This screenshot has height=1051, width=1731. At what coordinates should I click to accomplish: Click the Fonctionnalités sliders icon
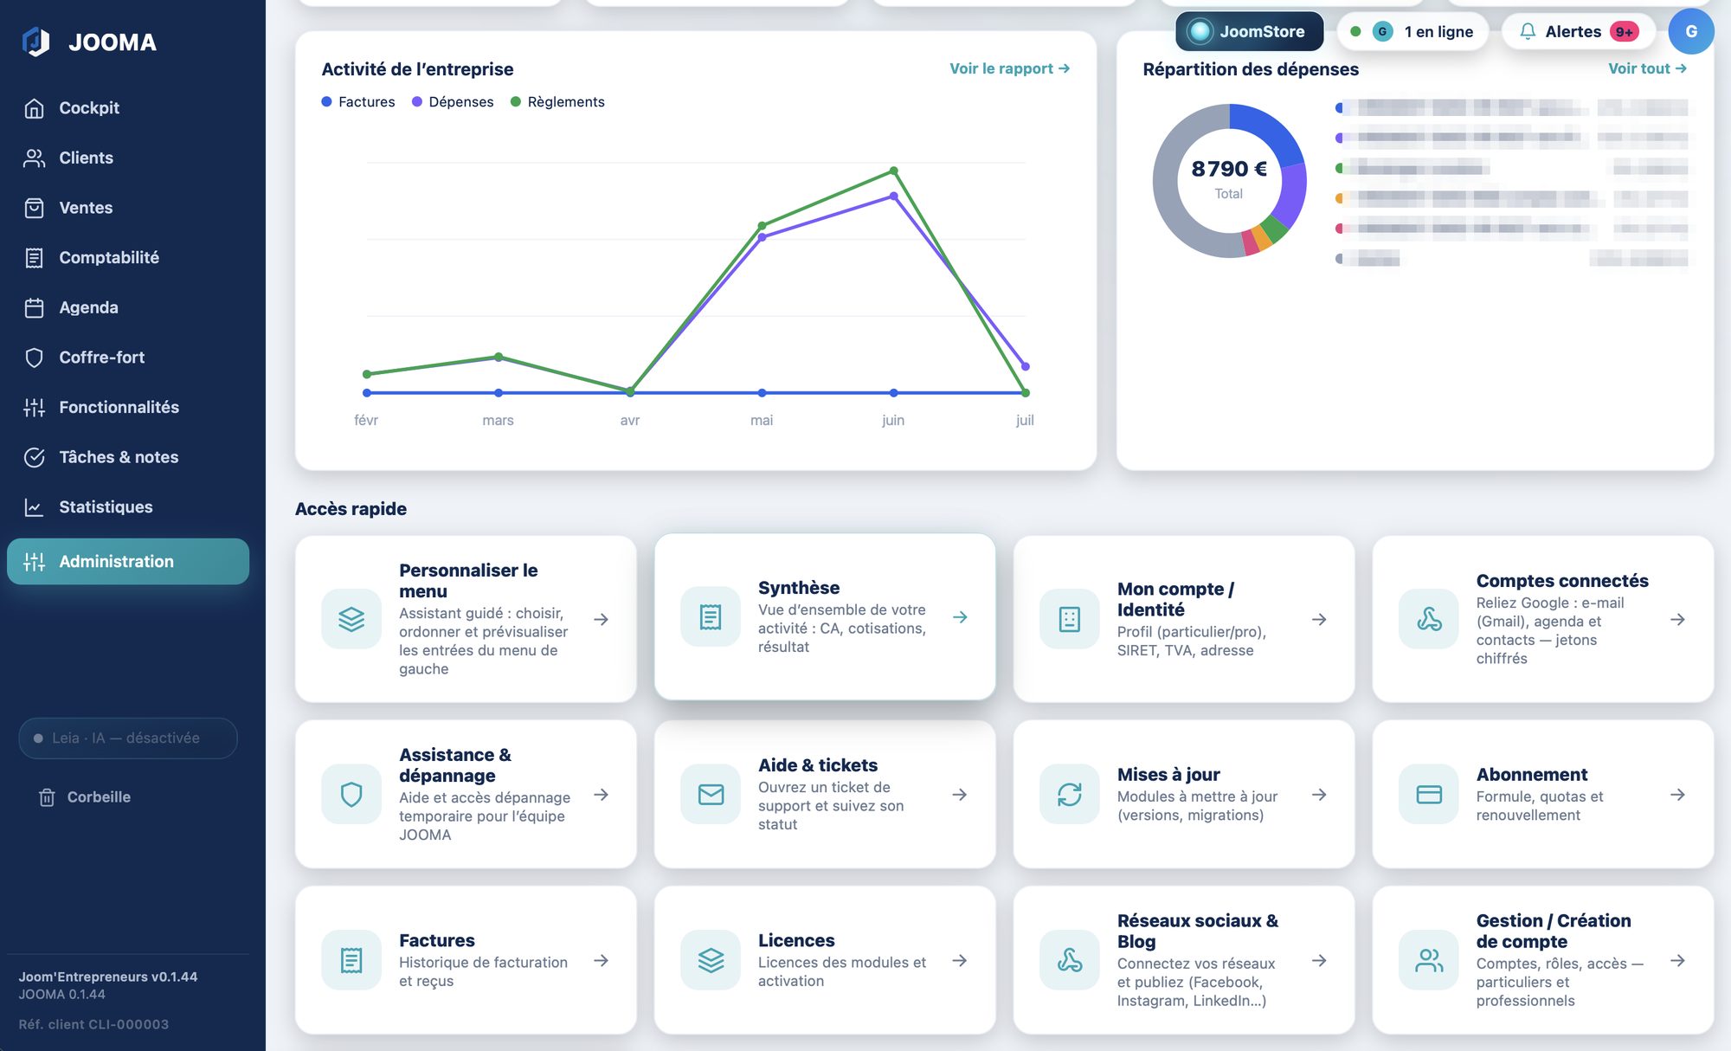click(35, 407)
